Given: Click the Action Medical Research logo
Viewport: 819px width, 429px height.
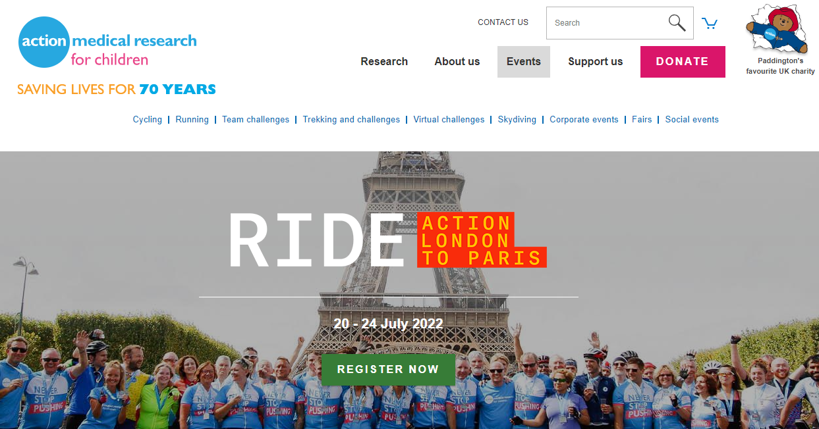Looking at the screenshot, I should tap(108, 43).
